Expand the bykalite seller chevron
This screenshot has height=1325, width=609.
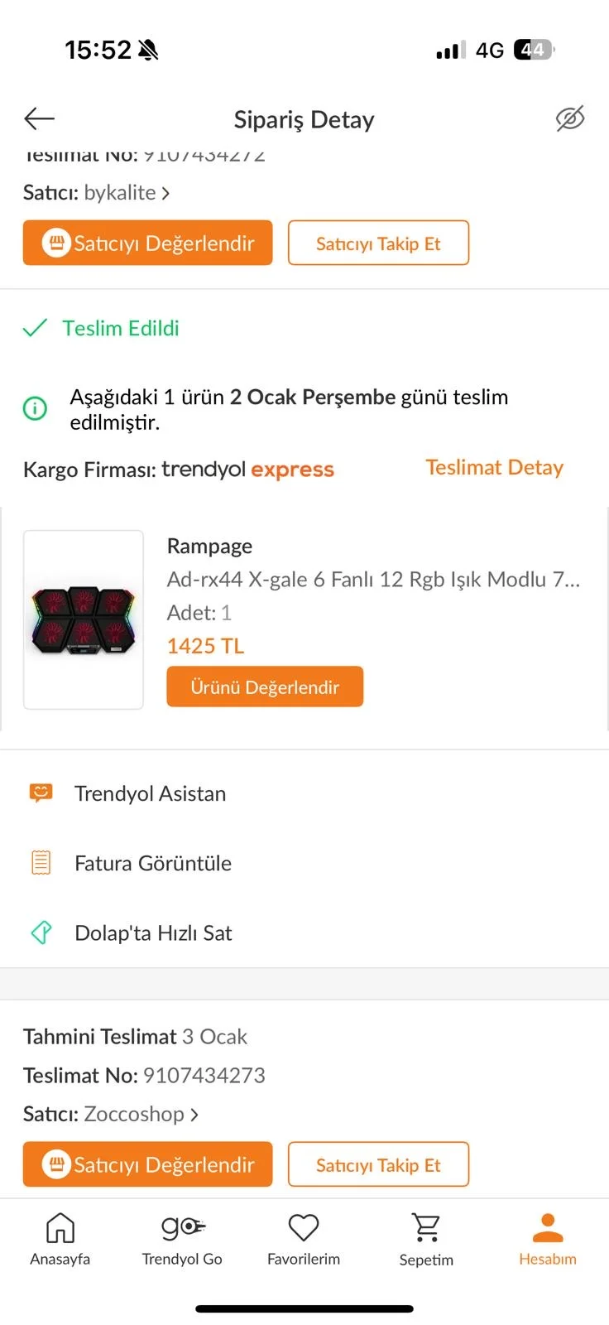tap(165, 193)
